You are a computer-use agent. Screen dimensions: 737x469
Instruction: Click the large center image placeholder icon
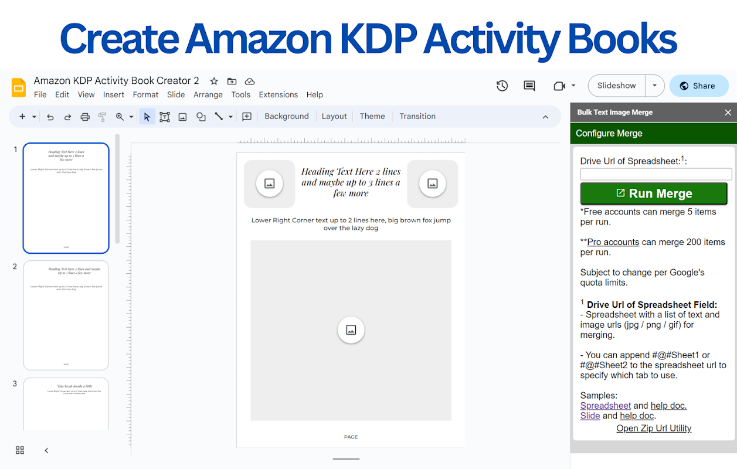pyautogui.click(x=351, y=330)
